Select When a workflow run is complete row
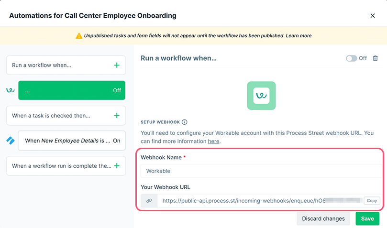The image size is (387, 228). (x=66, y=166)
